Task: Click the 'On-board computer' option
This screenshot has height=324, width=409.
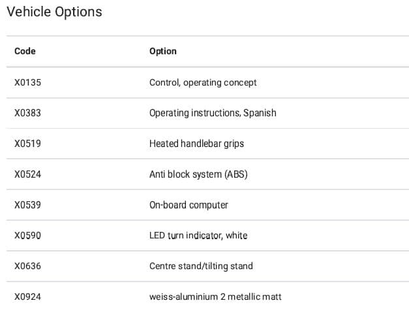Action: coord(189,205)
